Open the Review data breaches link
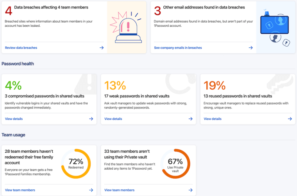Image resolution: width=297 pixels, height=196 pixels. pos(21,48)
